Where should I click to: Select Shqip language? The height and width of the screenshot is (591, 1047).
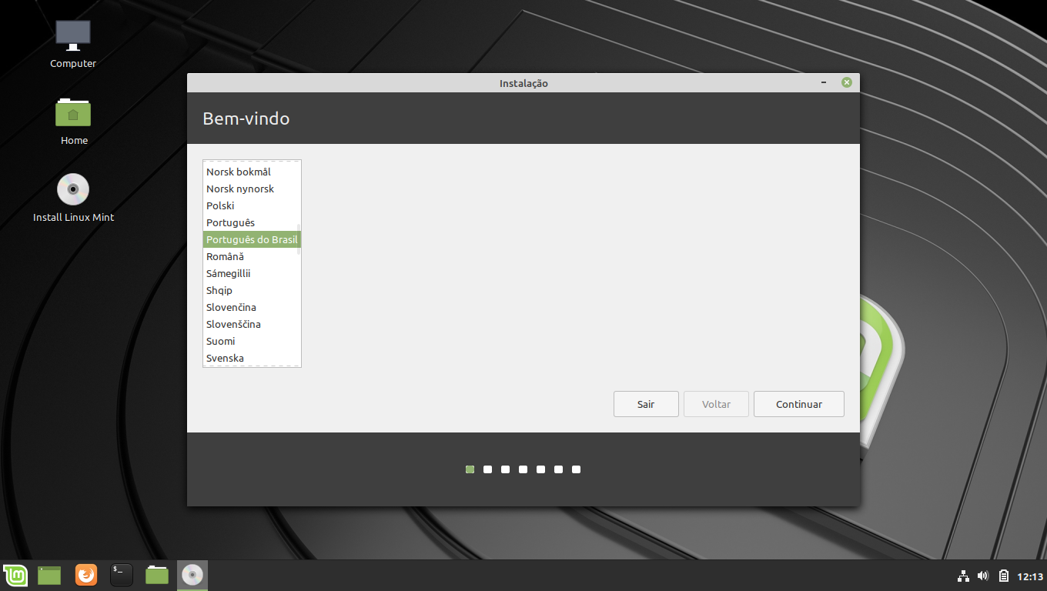pos(250,290)
